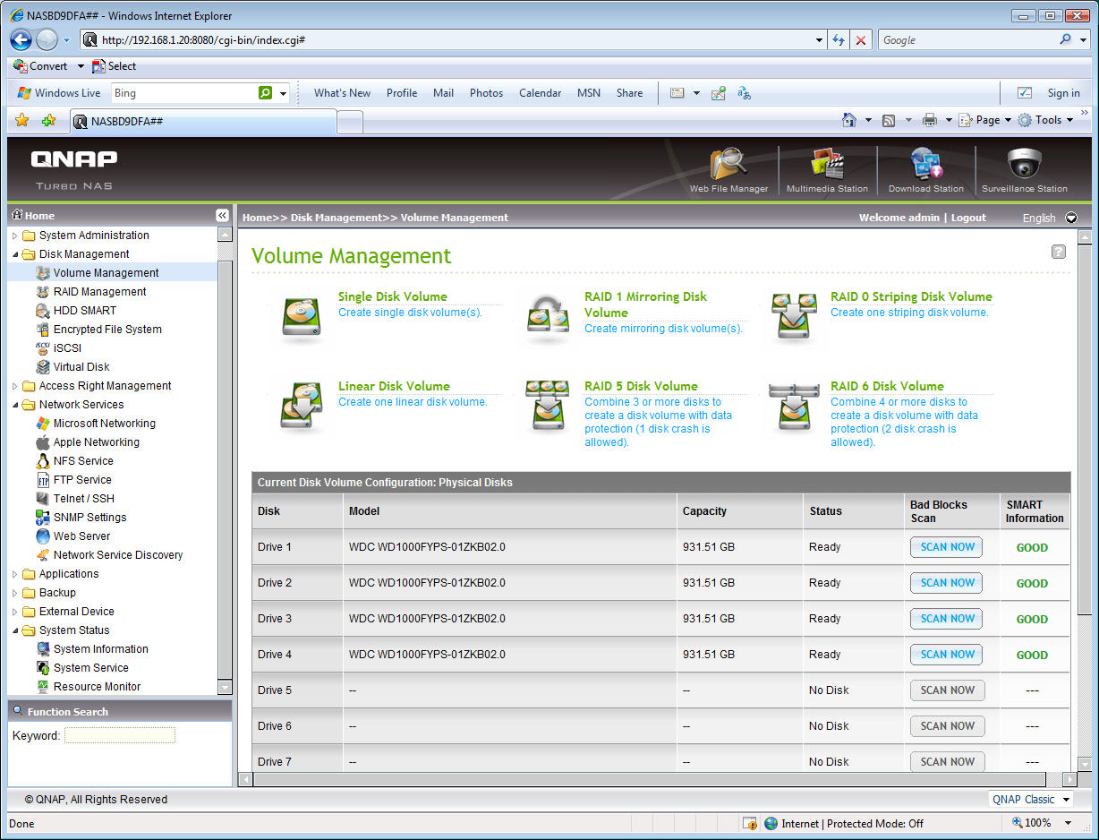
Task: Click IE Stop loading button
Action: (861, 40)
